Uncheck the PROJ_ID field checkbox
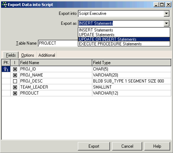 pos(15,69)
